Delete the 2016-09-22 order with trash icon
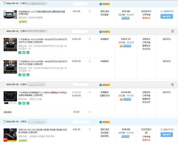 173,31
